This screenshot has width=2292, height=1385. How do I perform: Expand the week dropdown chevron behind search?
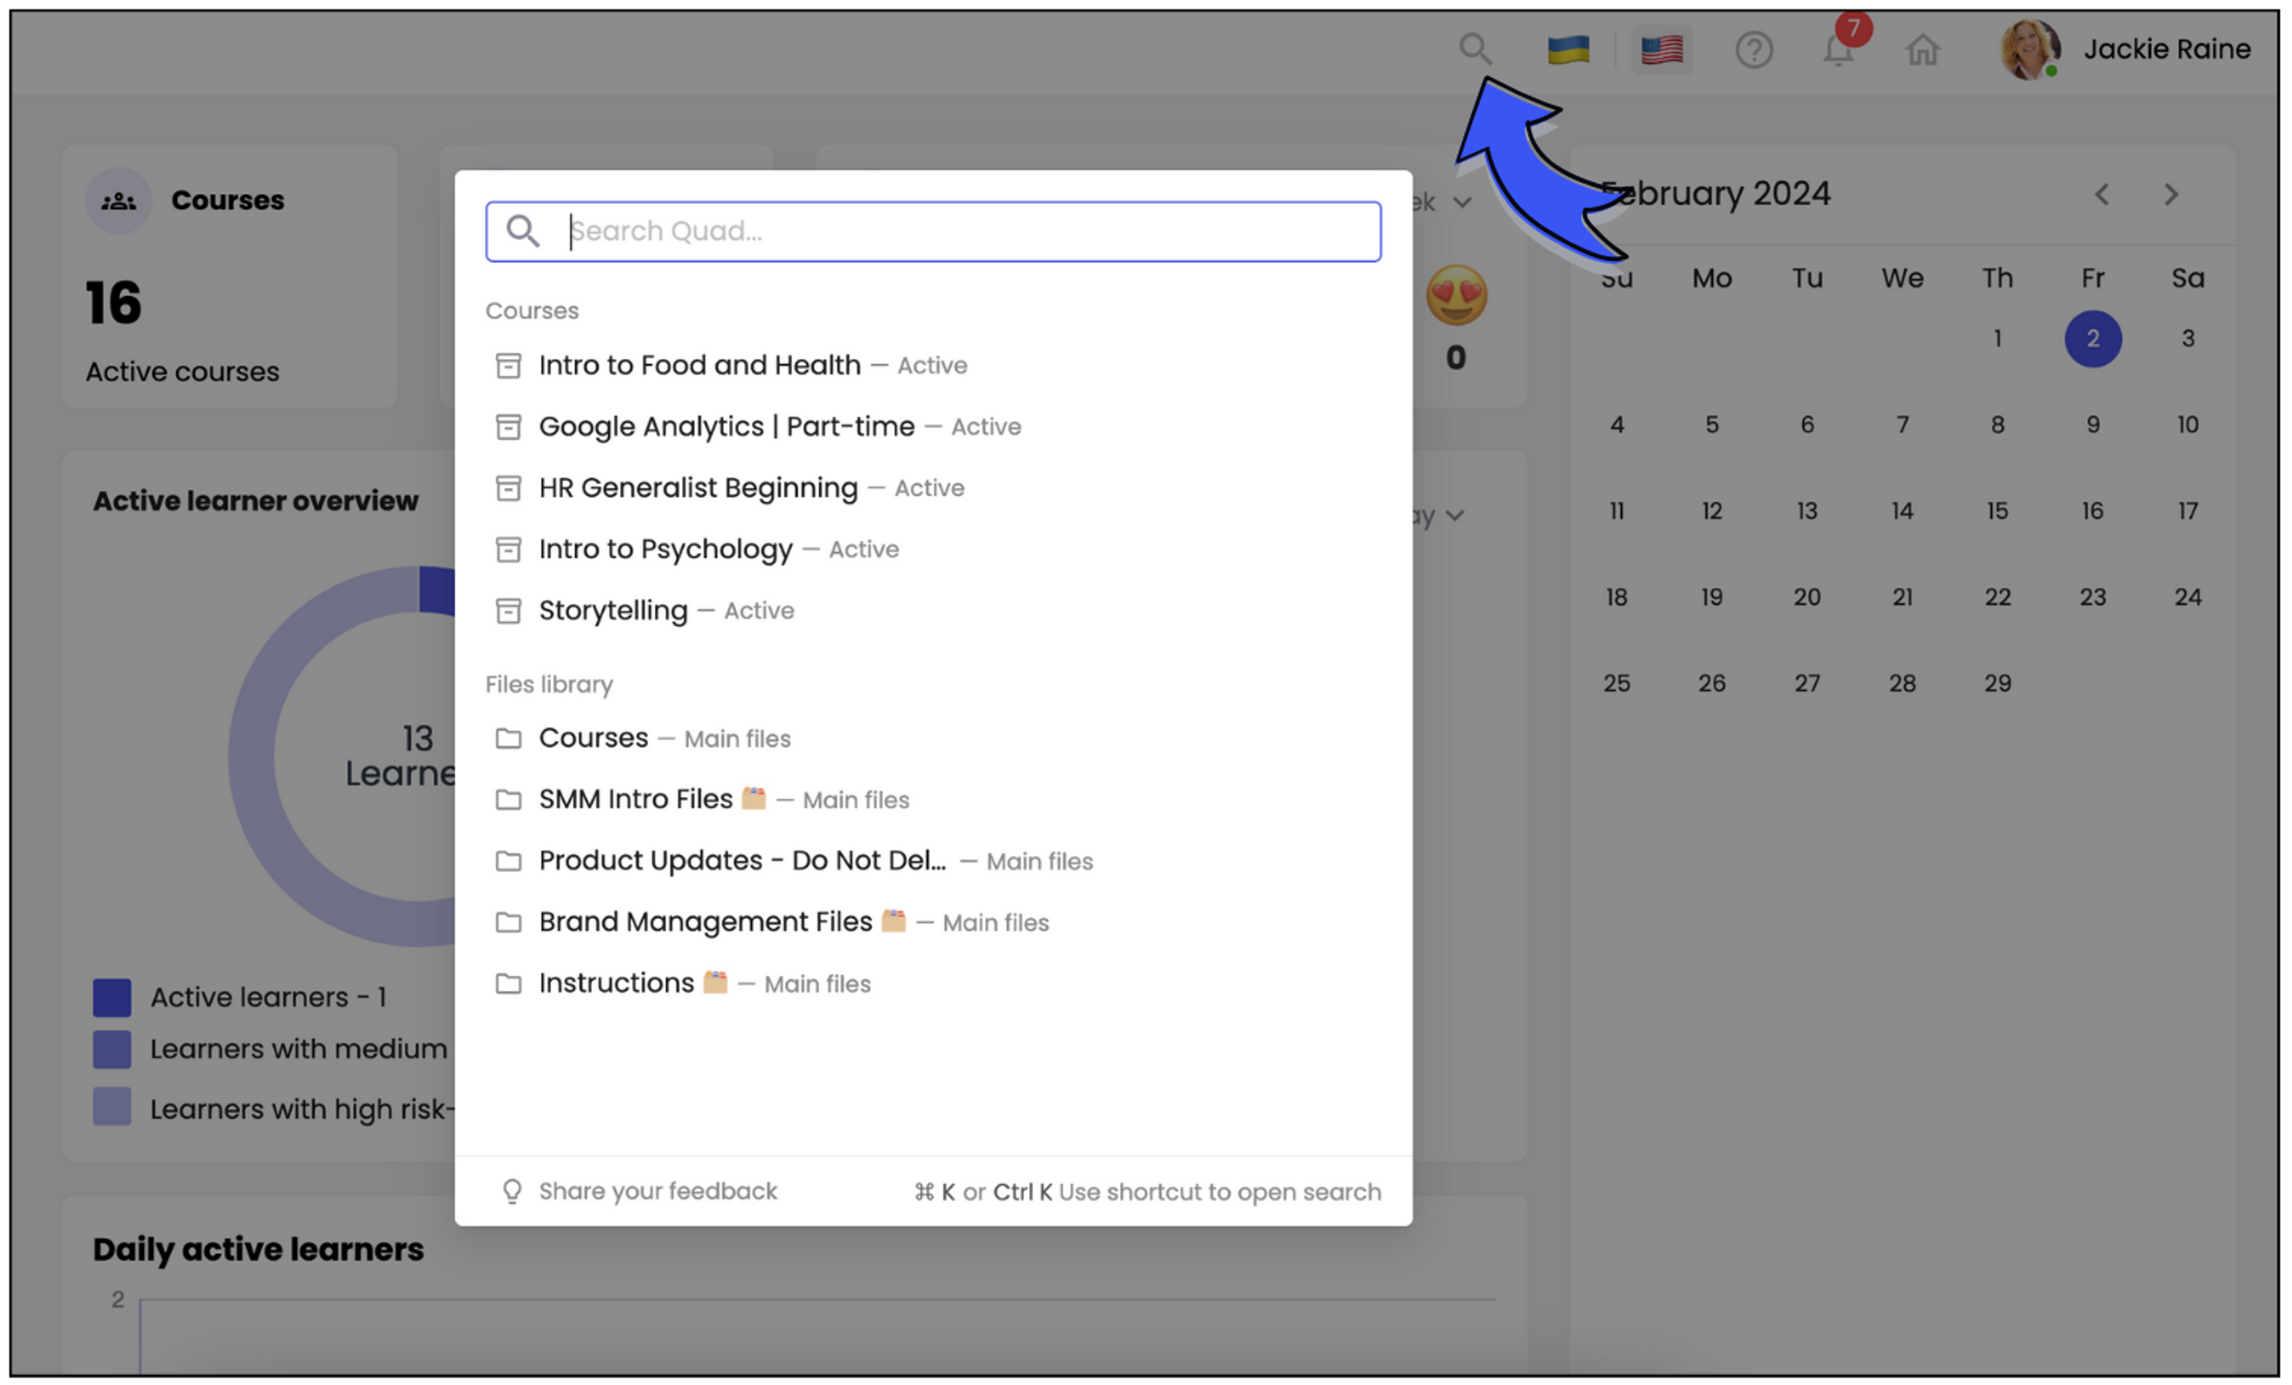[1462, 202]
